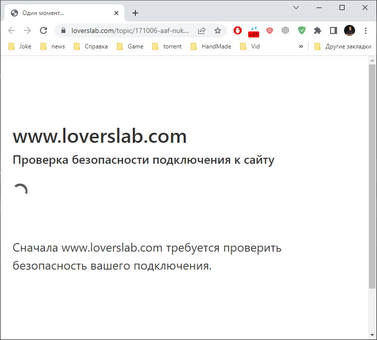The image size is (377, 340).
Task: Open the user profile avatar
Action: coord(349,30)
